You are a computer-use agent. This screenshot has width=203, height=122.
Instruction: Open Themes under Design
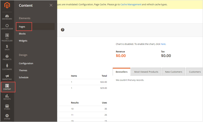(x=23, y=70)
